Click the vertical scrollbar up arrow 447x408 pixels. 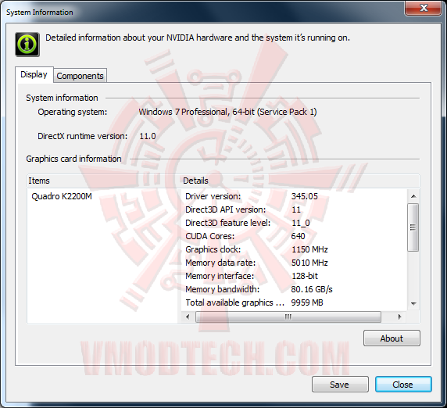point(413,196)
